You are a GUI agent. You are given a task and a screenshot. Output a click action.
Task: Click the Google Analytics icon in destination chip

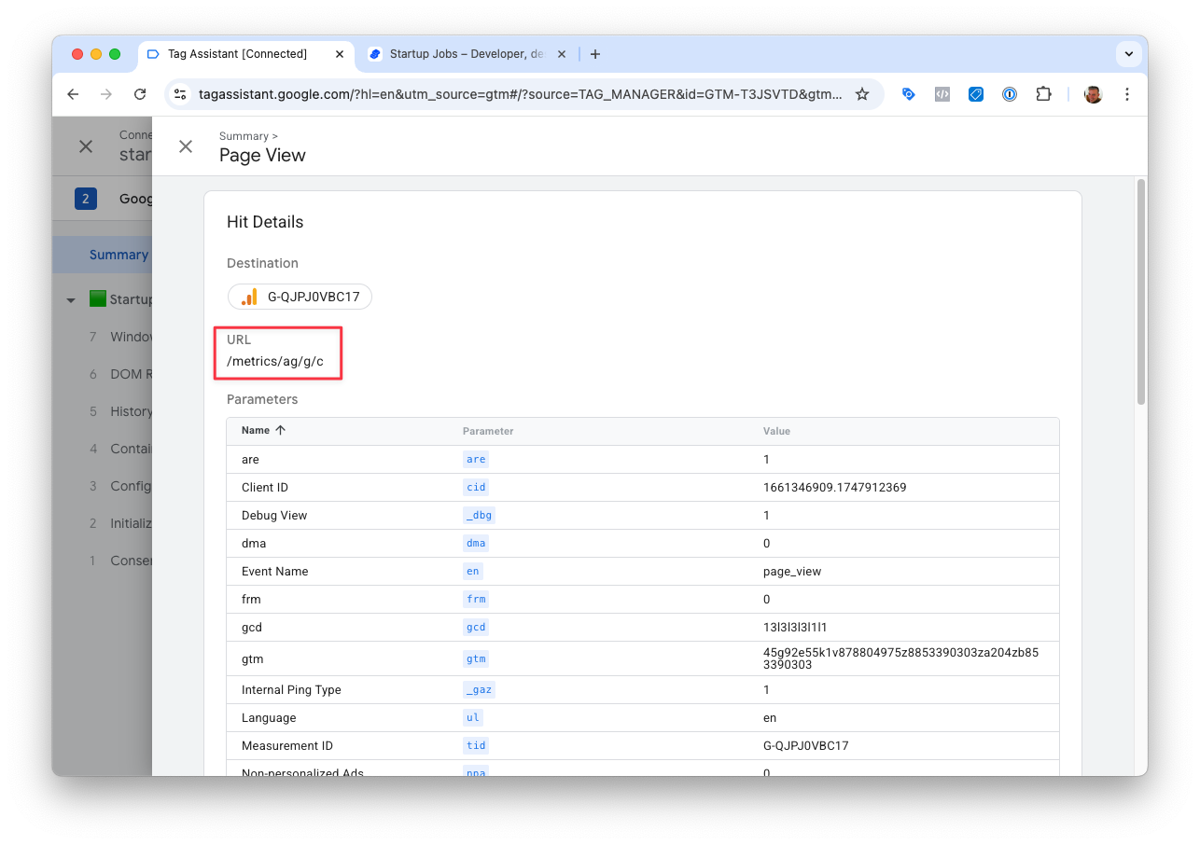point(249,298)
